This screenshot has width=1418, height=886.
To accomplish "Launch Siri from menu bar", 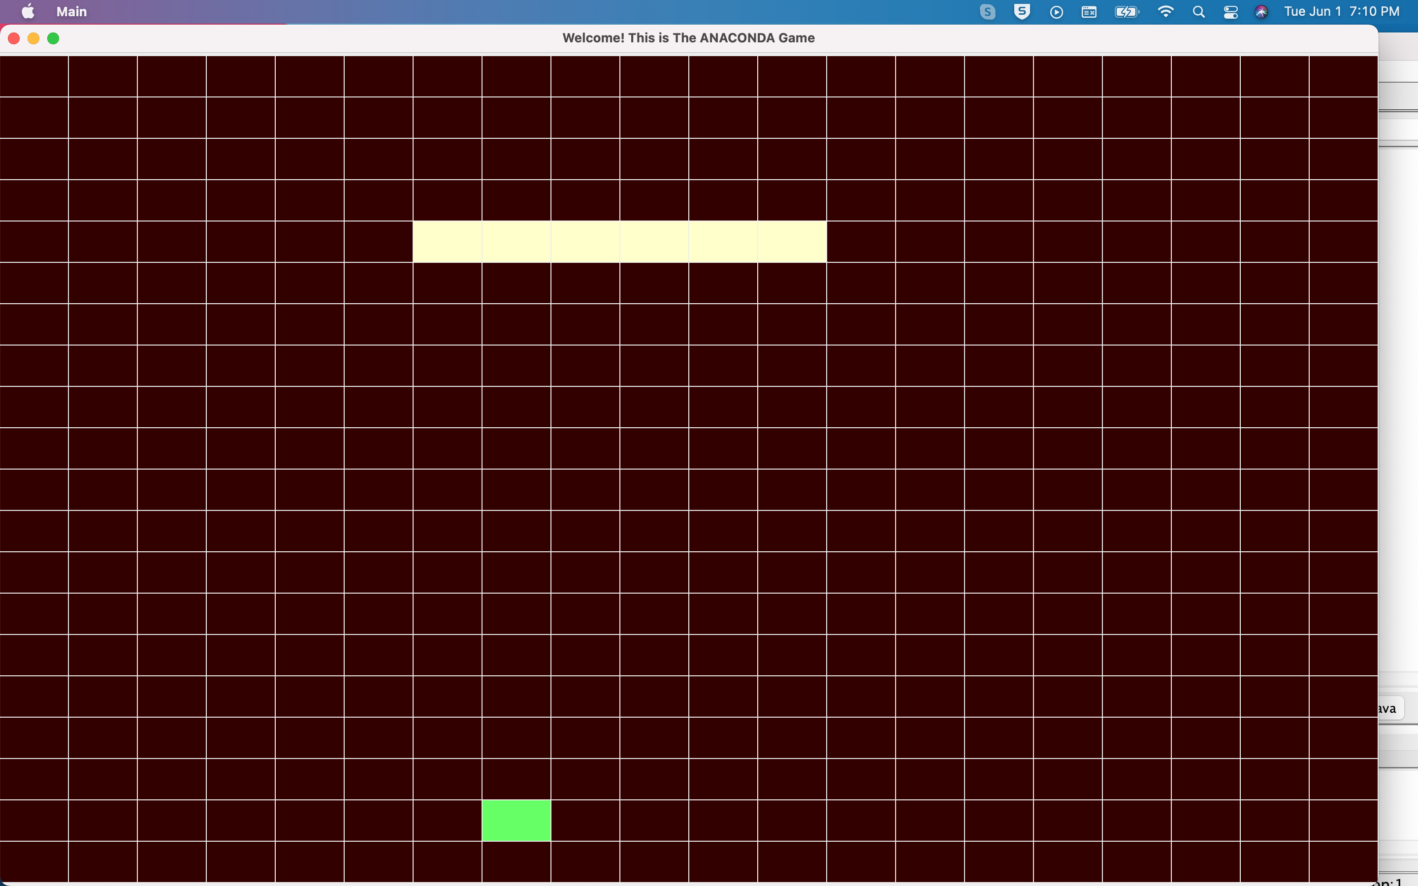I will pos(1261,12).
